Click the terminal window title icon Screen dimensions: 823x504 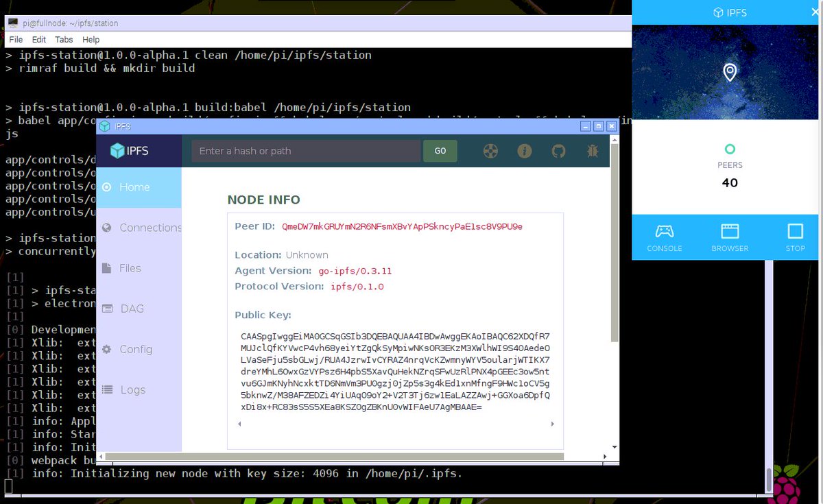[x=13, y=23]
